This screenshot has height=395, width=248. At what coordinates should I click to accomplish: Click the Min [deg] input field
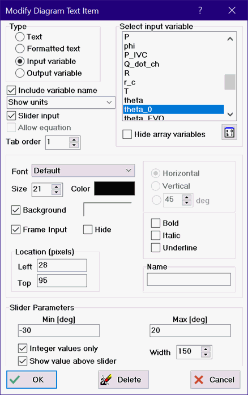pyautogui.click(x=59, y=330)
